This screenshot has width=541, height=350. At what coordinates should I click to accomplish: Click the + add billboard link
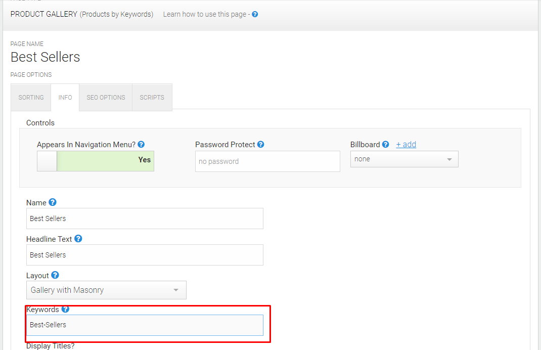pos(406,144)
